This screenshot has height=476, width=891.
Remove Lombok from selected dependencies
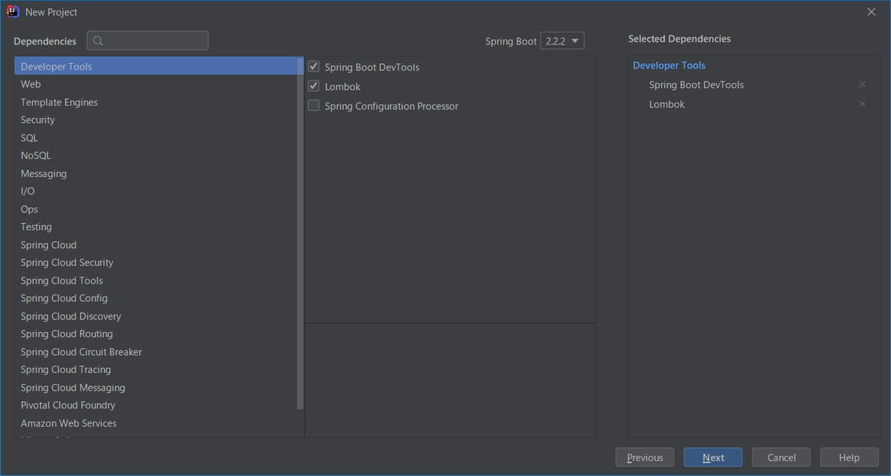[x=862, y=104]
